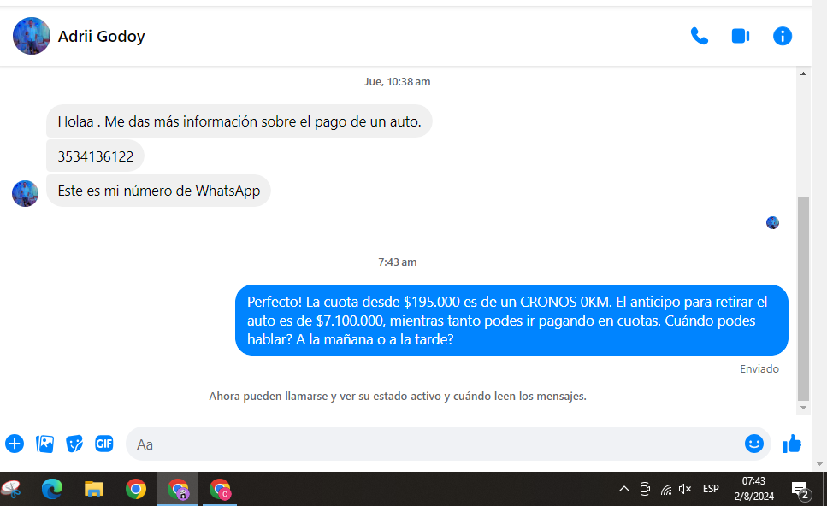Open the GIF picker
The image size is (827, 506).
tap(103, 444)
